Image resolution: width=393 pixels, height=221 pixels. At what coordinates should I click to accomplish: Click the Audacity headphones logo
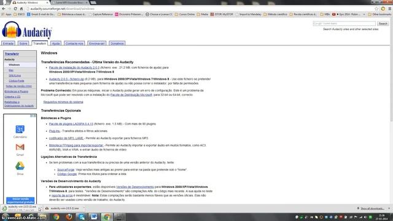click(27, 30)
